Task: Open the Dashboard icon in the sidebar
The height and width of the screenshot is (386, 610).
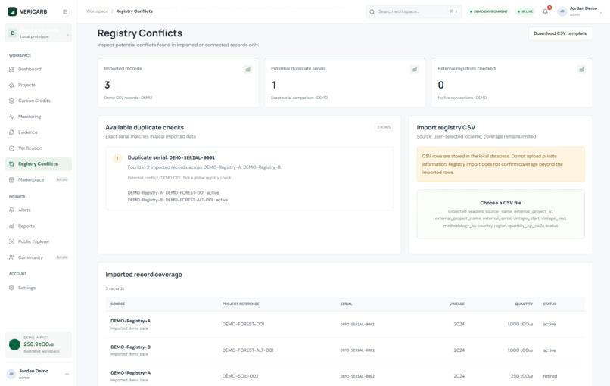Action: click(x=11, y=70)
